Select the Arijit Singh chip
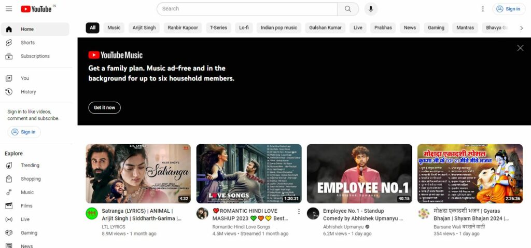The height and width of the screenshot is (248, 531). [144, 28]
